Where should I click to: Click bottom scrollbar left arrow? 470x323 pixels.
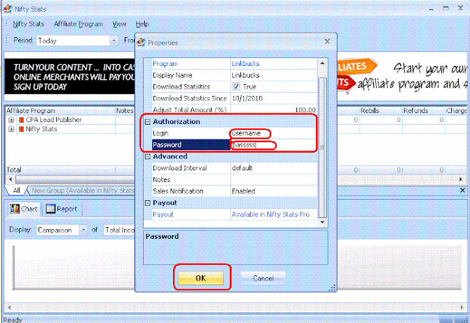[9, 307]
